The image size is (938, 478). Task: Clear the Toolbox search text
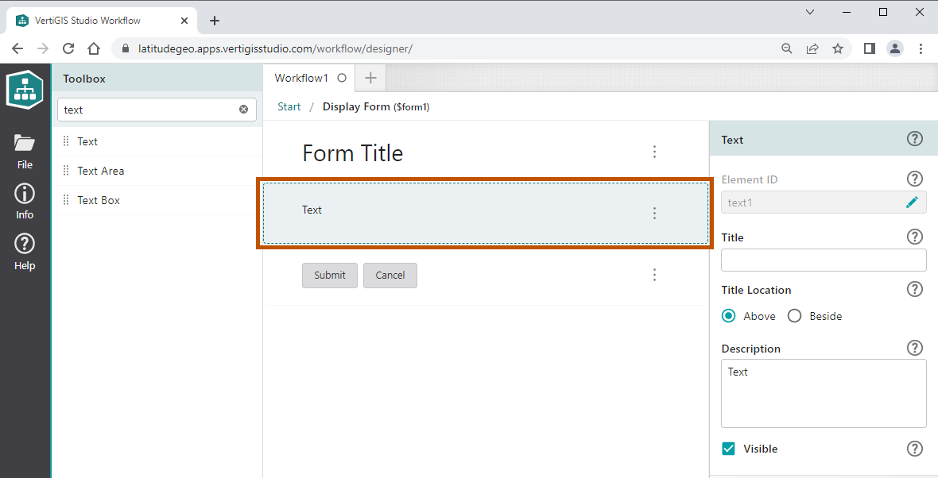click(x=243, y=110)
